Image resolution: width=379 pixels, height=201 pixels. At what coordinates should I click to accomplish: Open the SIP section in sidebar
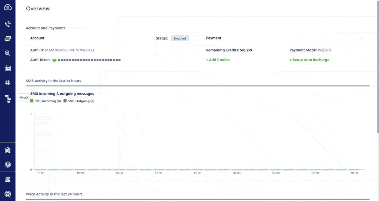[x=7, y=68]
